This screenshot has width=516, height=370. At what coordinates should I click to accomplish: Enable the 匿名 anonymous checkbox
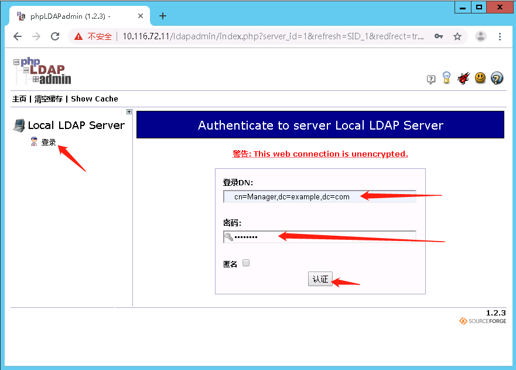click(x=245, y=263)
